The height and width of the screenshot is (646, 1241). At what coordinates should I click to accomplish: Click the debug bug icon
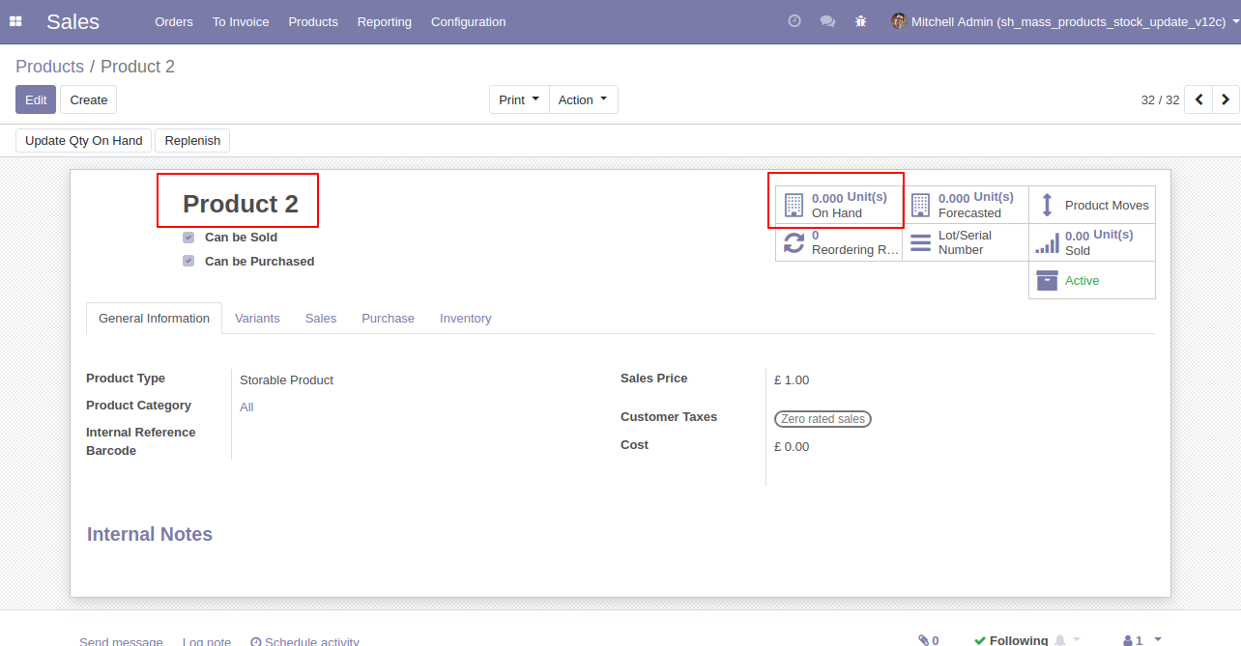pyautogui.click(x=860, y=21)
